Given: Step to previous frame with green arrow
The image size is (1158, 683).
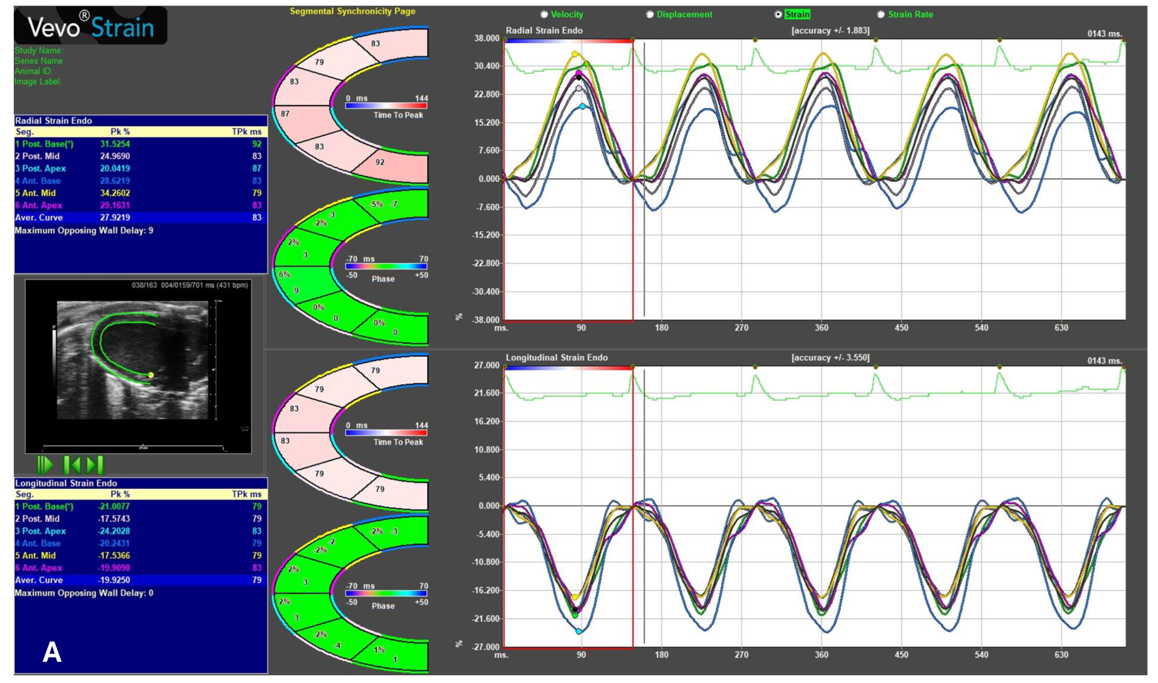Looking at the screenshot, I should tap(72, 465).
